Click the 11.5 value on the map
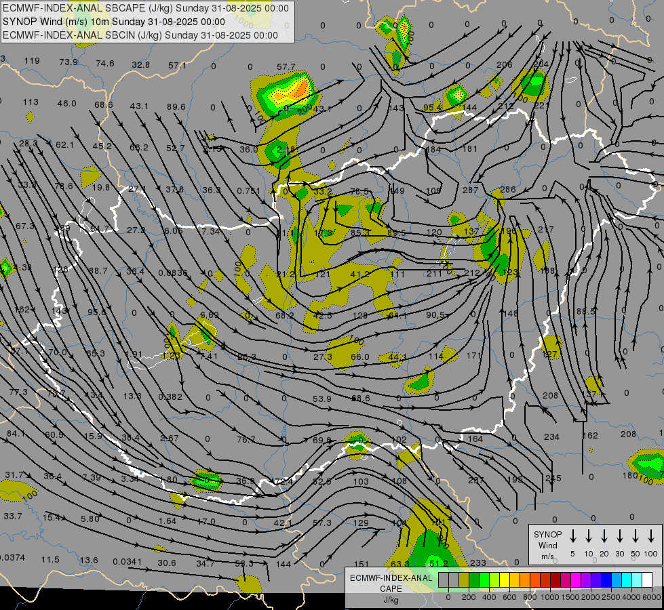Image resolution: width=664 pixels, height=610 pixels. coord(50,560)
